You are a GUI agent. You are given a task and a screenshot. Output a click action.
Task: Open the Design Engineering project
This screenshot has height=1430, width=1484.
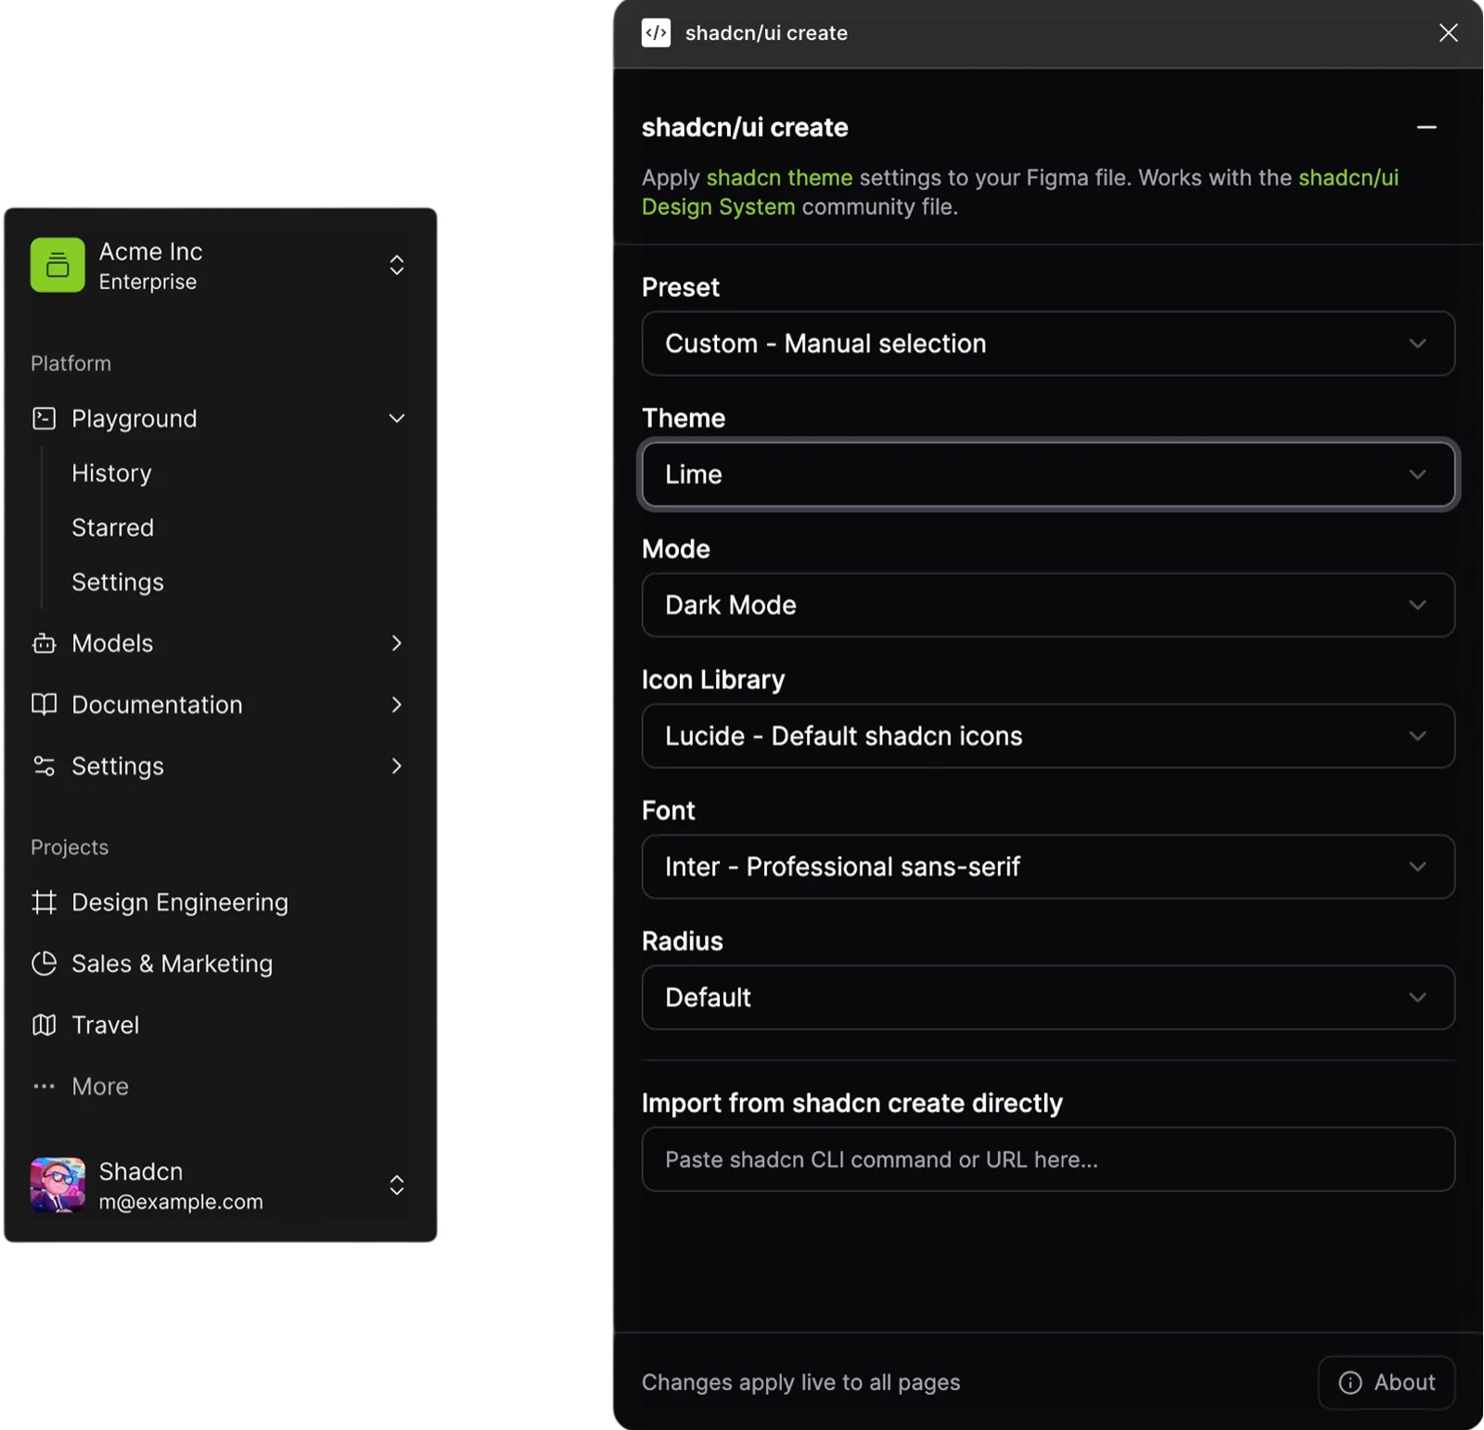[x=220, y=902]
